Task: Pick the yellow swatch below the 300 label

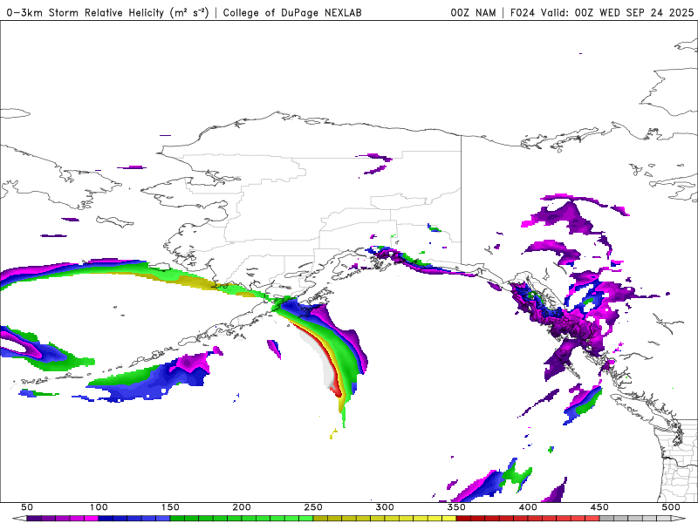Action: click(x=392, y=519)
